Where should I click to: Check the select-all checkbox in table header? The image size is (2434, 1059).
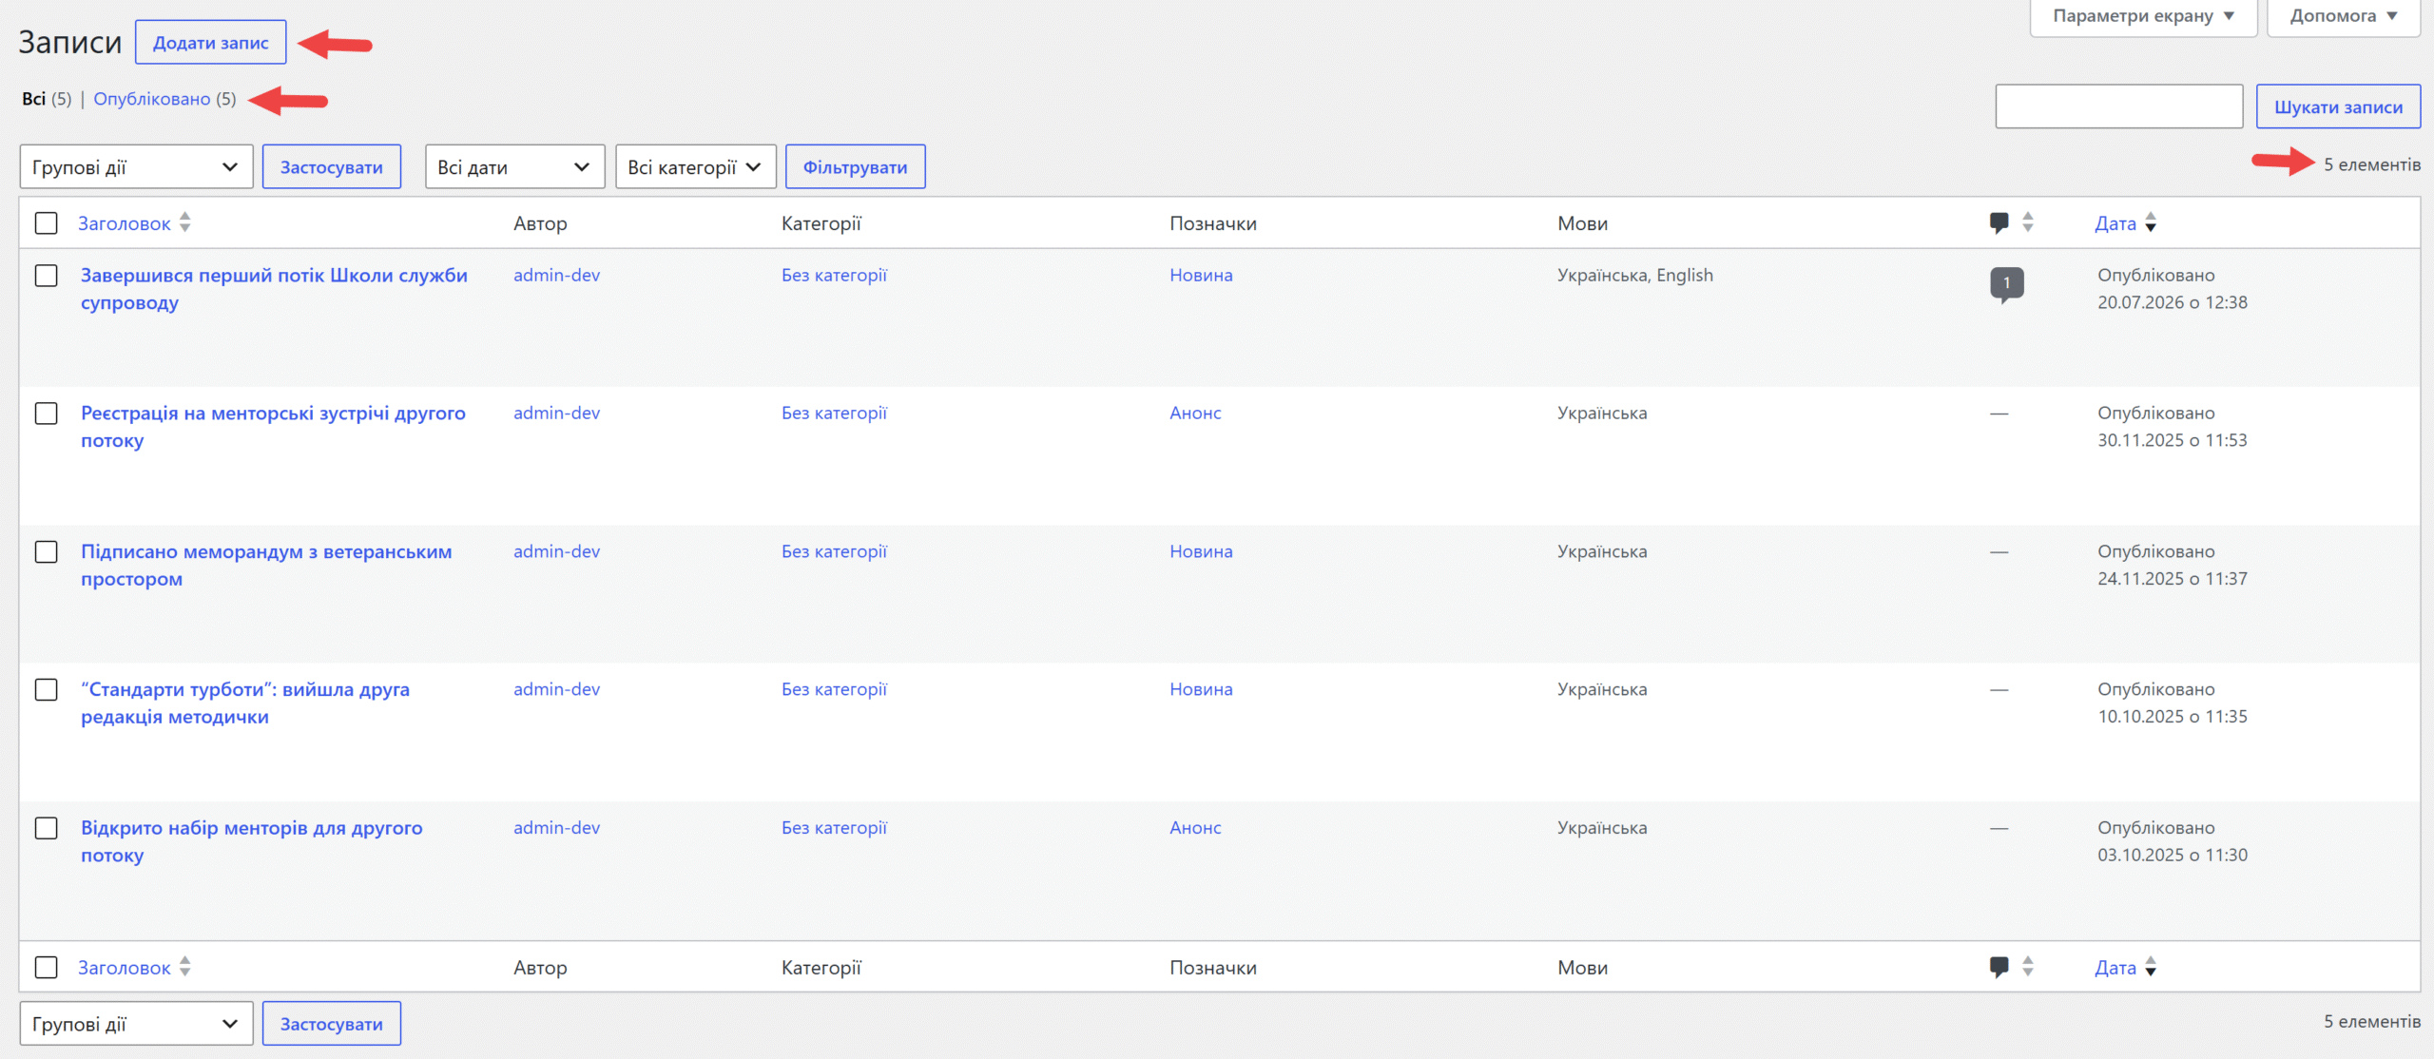46,222
